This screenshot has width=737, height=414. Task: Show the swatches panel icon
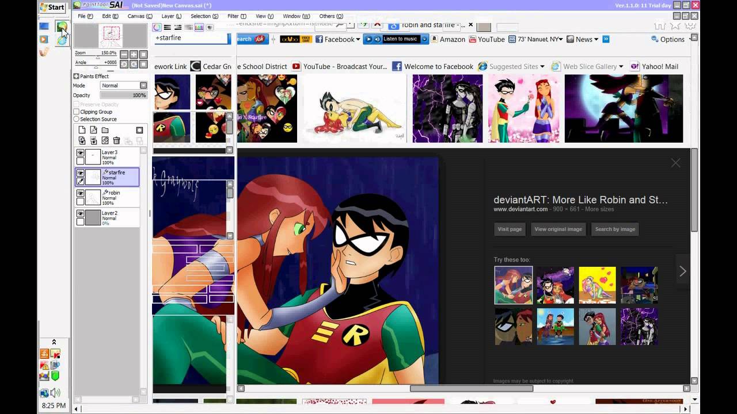pos(199,27)
